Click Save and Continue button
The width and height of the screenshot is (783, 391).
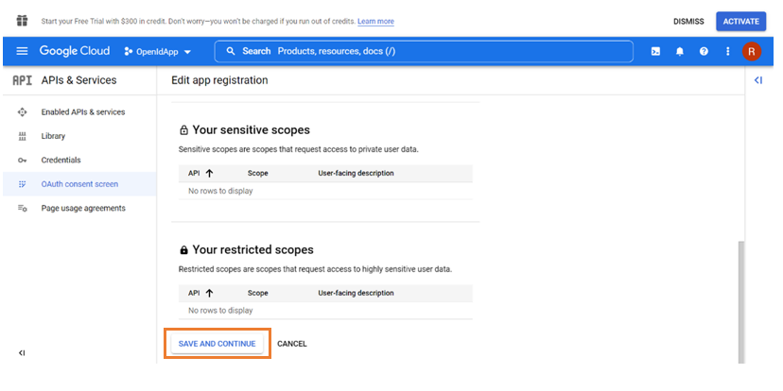tap(217, 344)
